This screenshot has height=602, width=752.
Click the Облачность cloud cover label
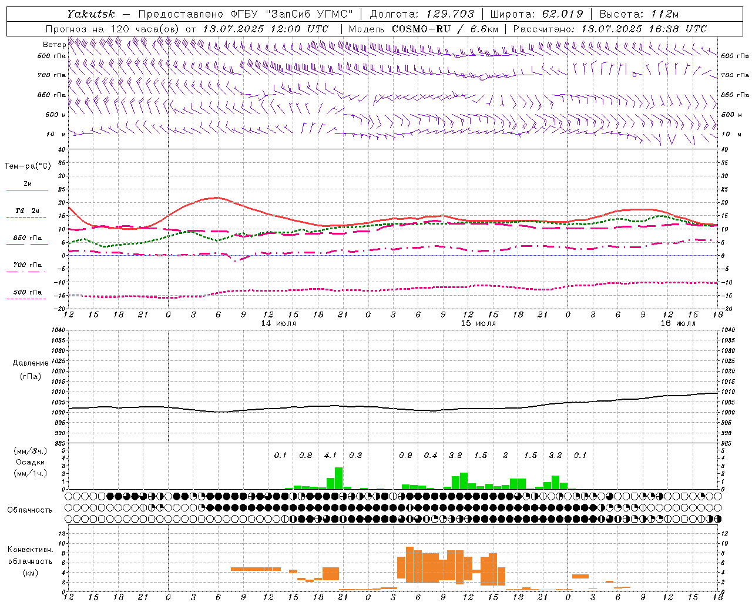[x=30, y=510]
